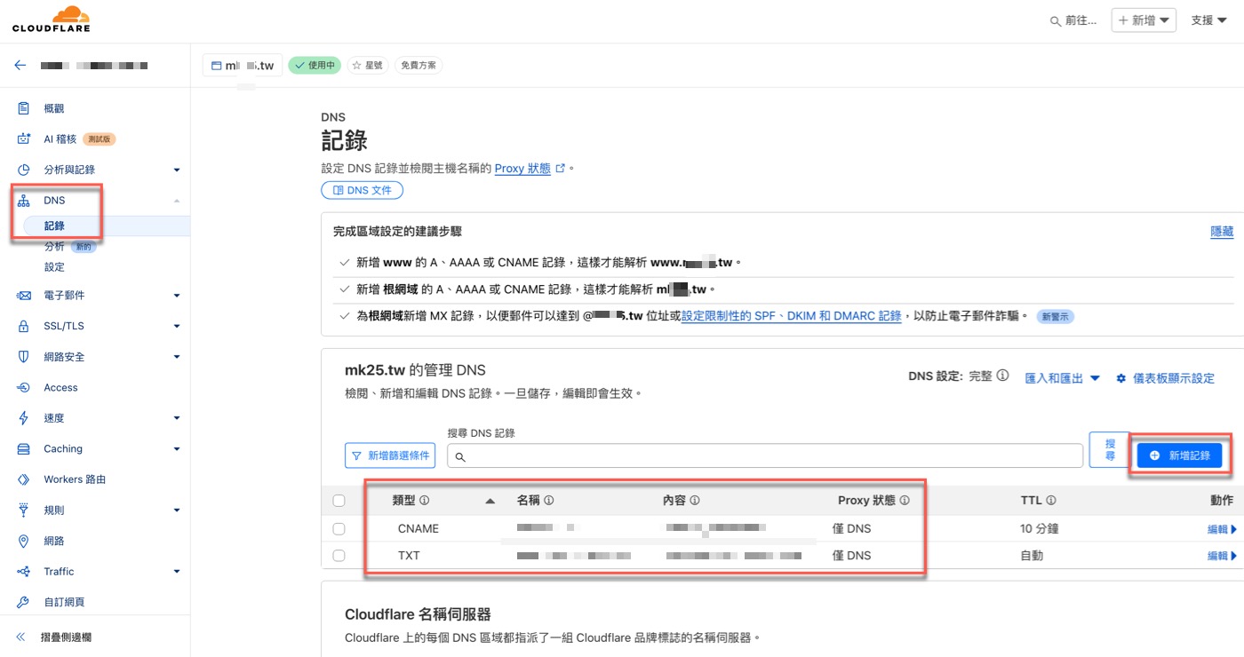
Task: Open the DNS 文件 button
Action: click(x=362, y=190)
